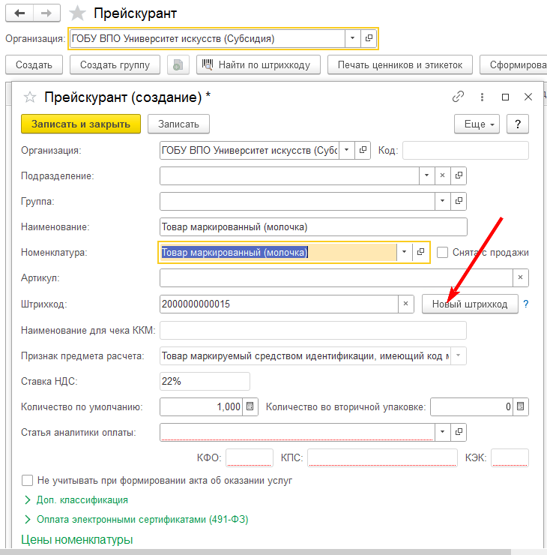Click the Найти по штрихкоду button

(x=259, y=65)
